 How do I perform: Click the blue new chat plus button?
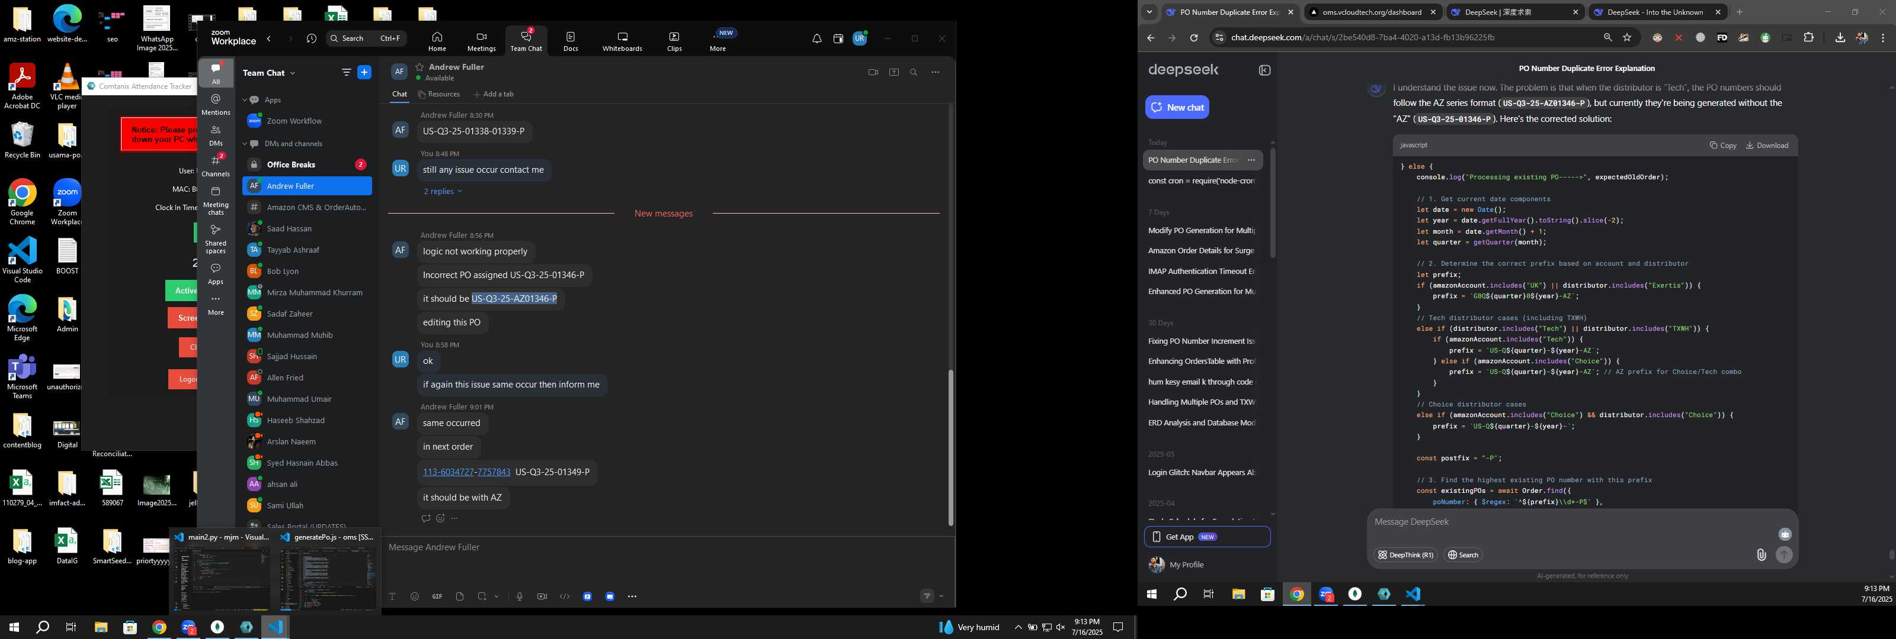pyautogui.click(x=364, y=72)
